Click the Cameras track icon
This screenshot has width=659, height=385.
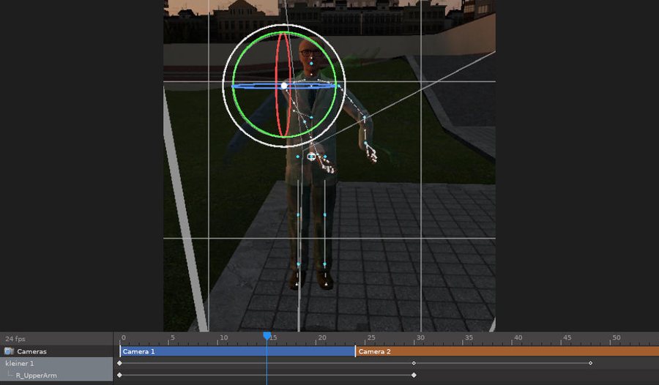pos(9,351)
